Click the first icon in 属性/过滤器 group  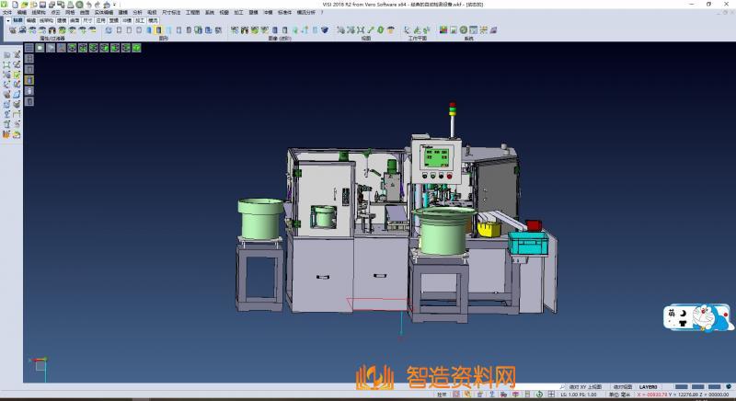click(12, 30)
